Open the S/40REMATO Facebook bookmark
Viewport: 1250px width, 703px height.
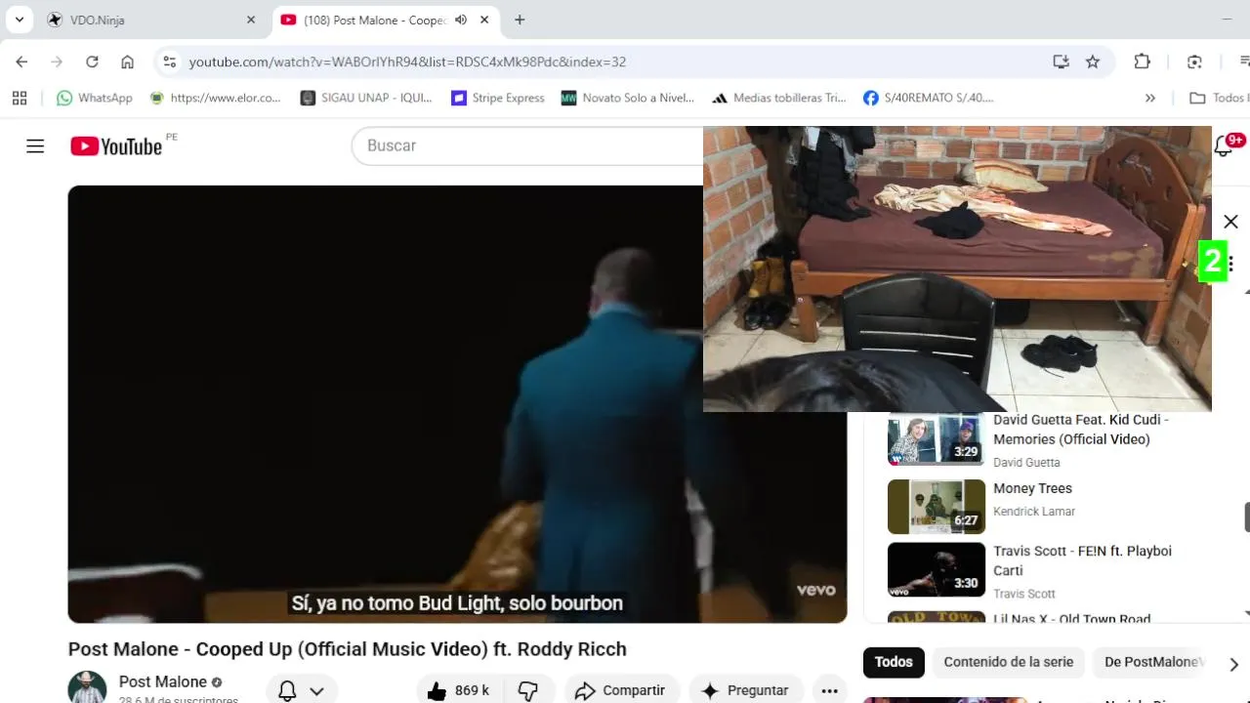[929, 98]
